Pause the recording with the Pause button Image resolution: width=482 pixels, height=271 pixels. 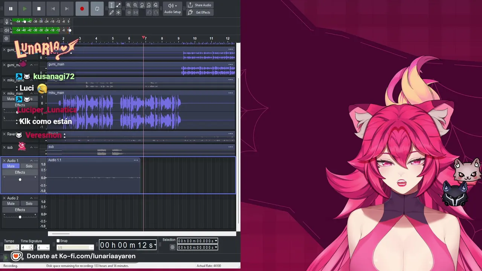(x=11, y=9)
